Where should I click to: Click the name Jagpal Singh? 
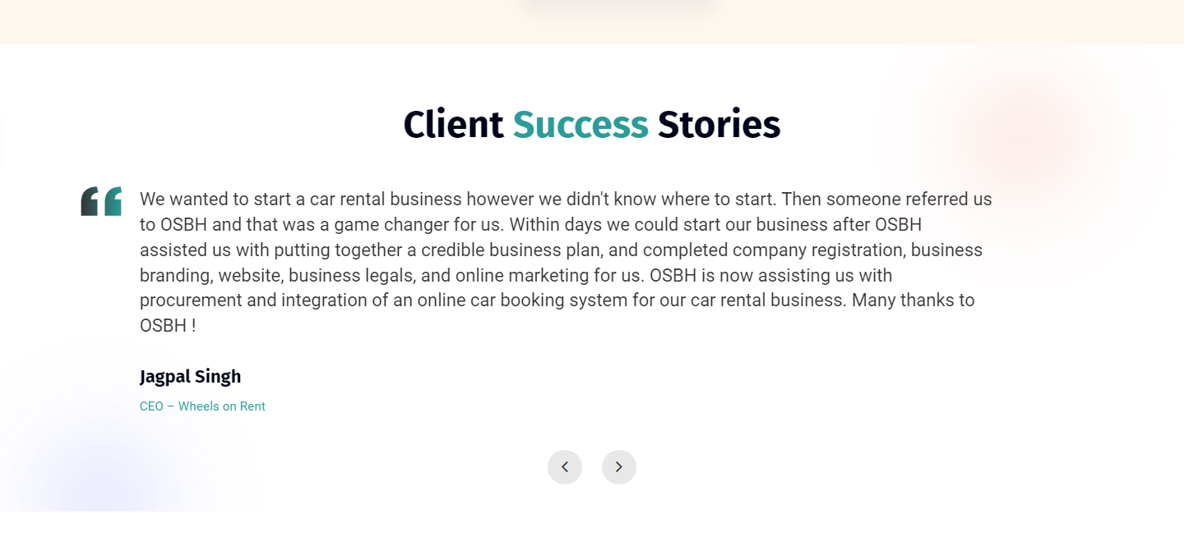[x=190, y=377]
